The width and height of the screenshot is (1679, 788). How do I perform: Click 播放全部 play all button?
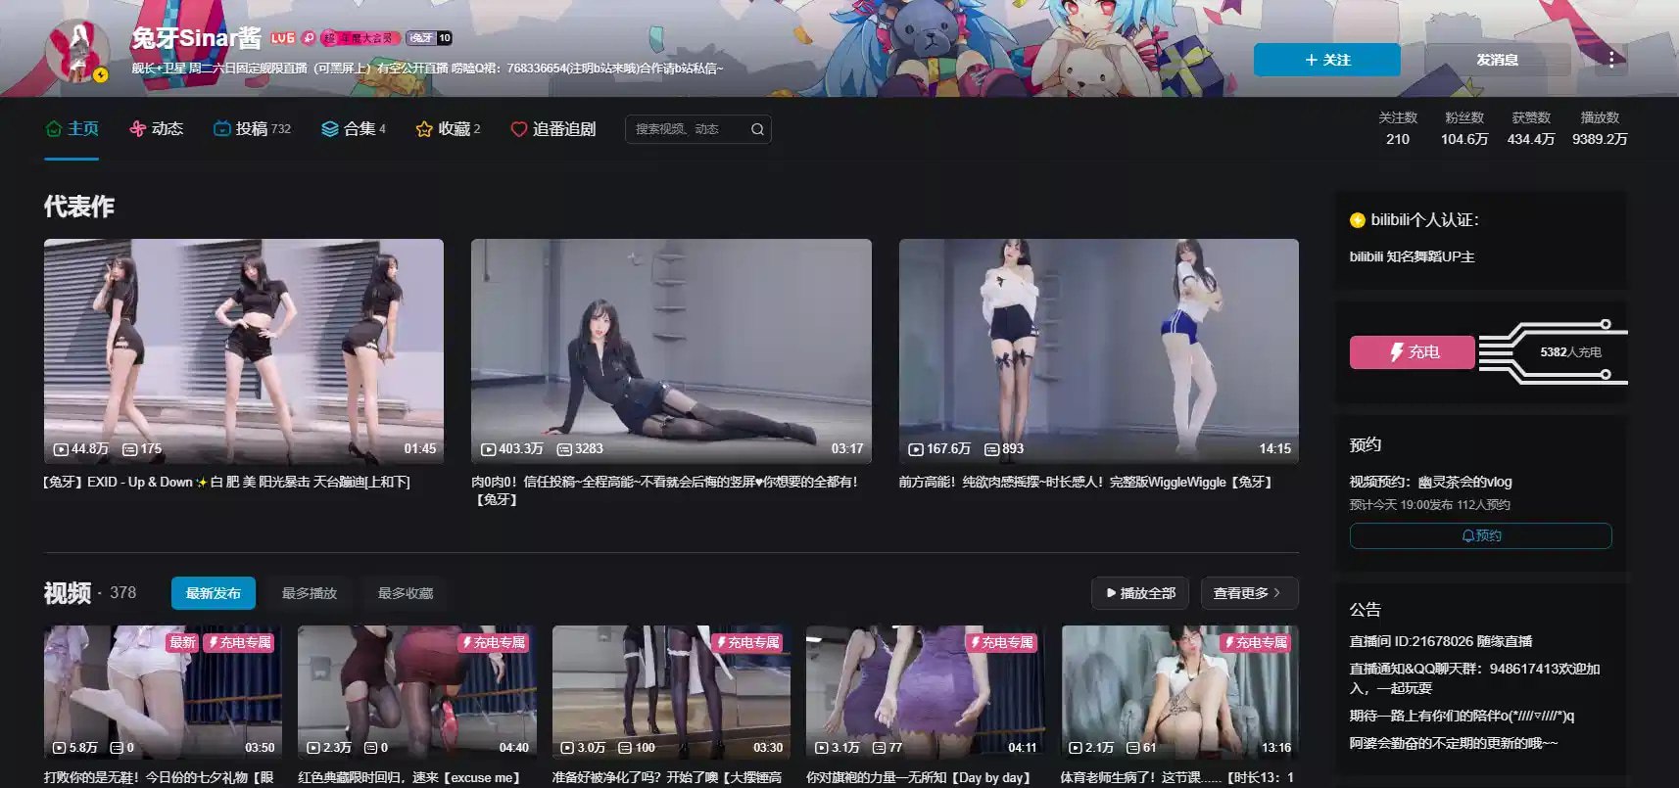(x=1140, y=593)
